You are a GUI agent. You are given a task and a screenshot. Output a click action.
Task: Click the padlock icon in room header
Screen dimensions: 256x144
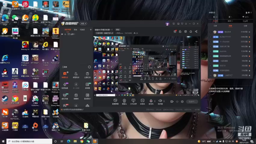pos(180,31)
